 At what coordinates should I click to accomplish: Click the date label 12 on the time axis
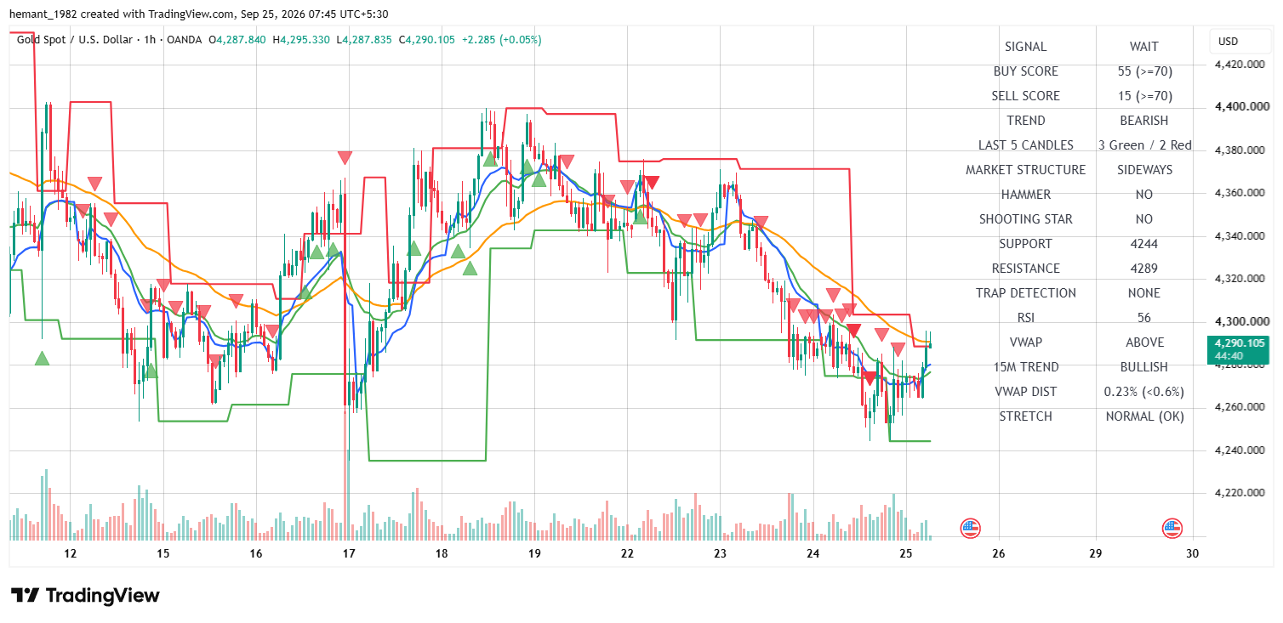(x=70, y=553)
